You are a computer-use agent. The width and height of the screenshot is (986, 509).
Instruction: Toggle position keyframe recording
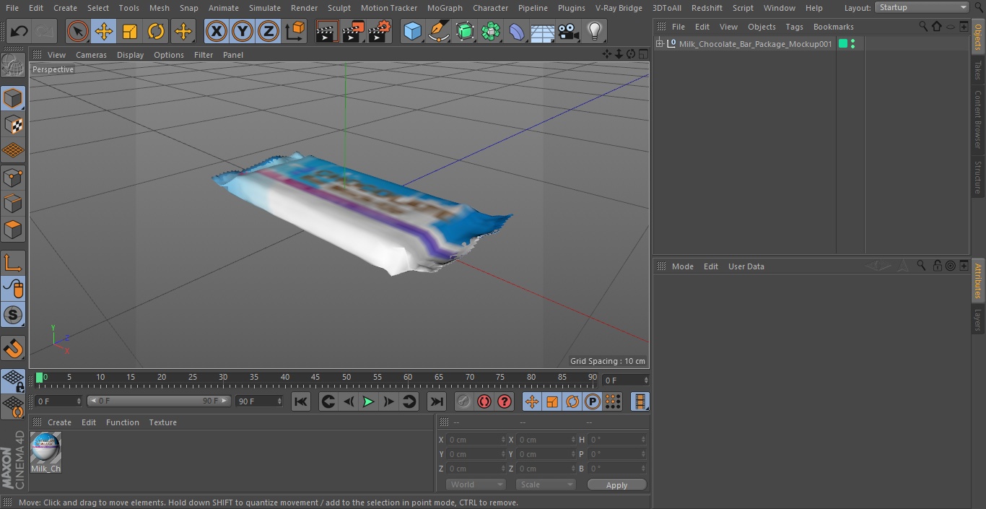pos(532,401)
